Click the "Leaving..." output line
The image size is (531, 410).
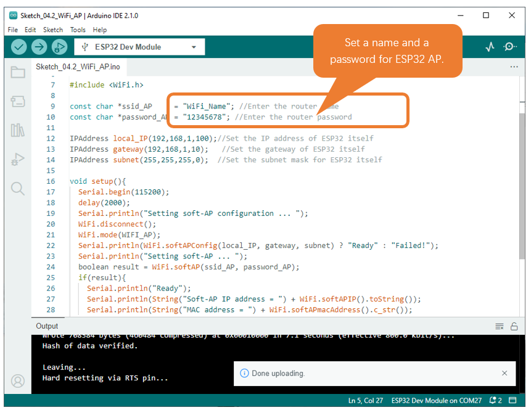[64, 367]
